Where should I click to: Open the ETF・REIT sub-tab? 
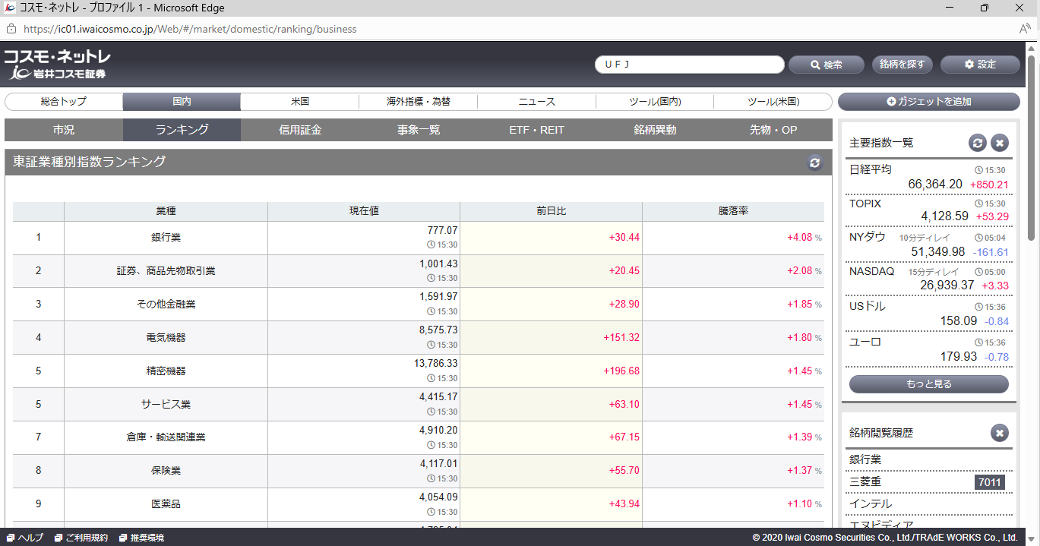tap(536, 130)
